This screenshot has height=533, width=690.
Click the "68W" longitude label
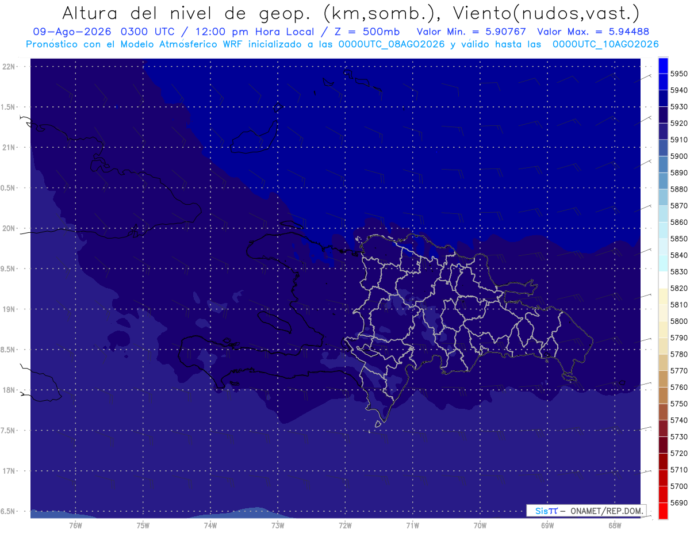[x=615, y=525]
